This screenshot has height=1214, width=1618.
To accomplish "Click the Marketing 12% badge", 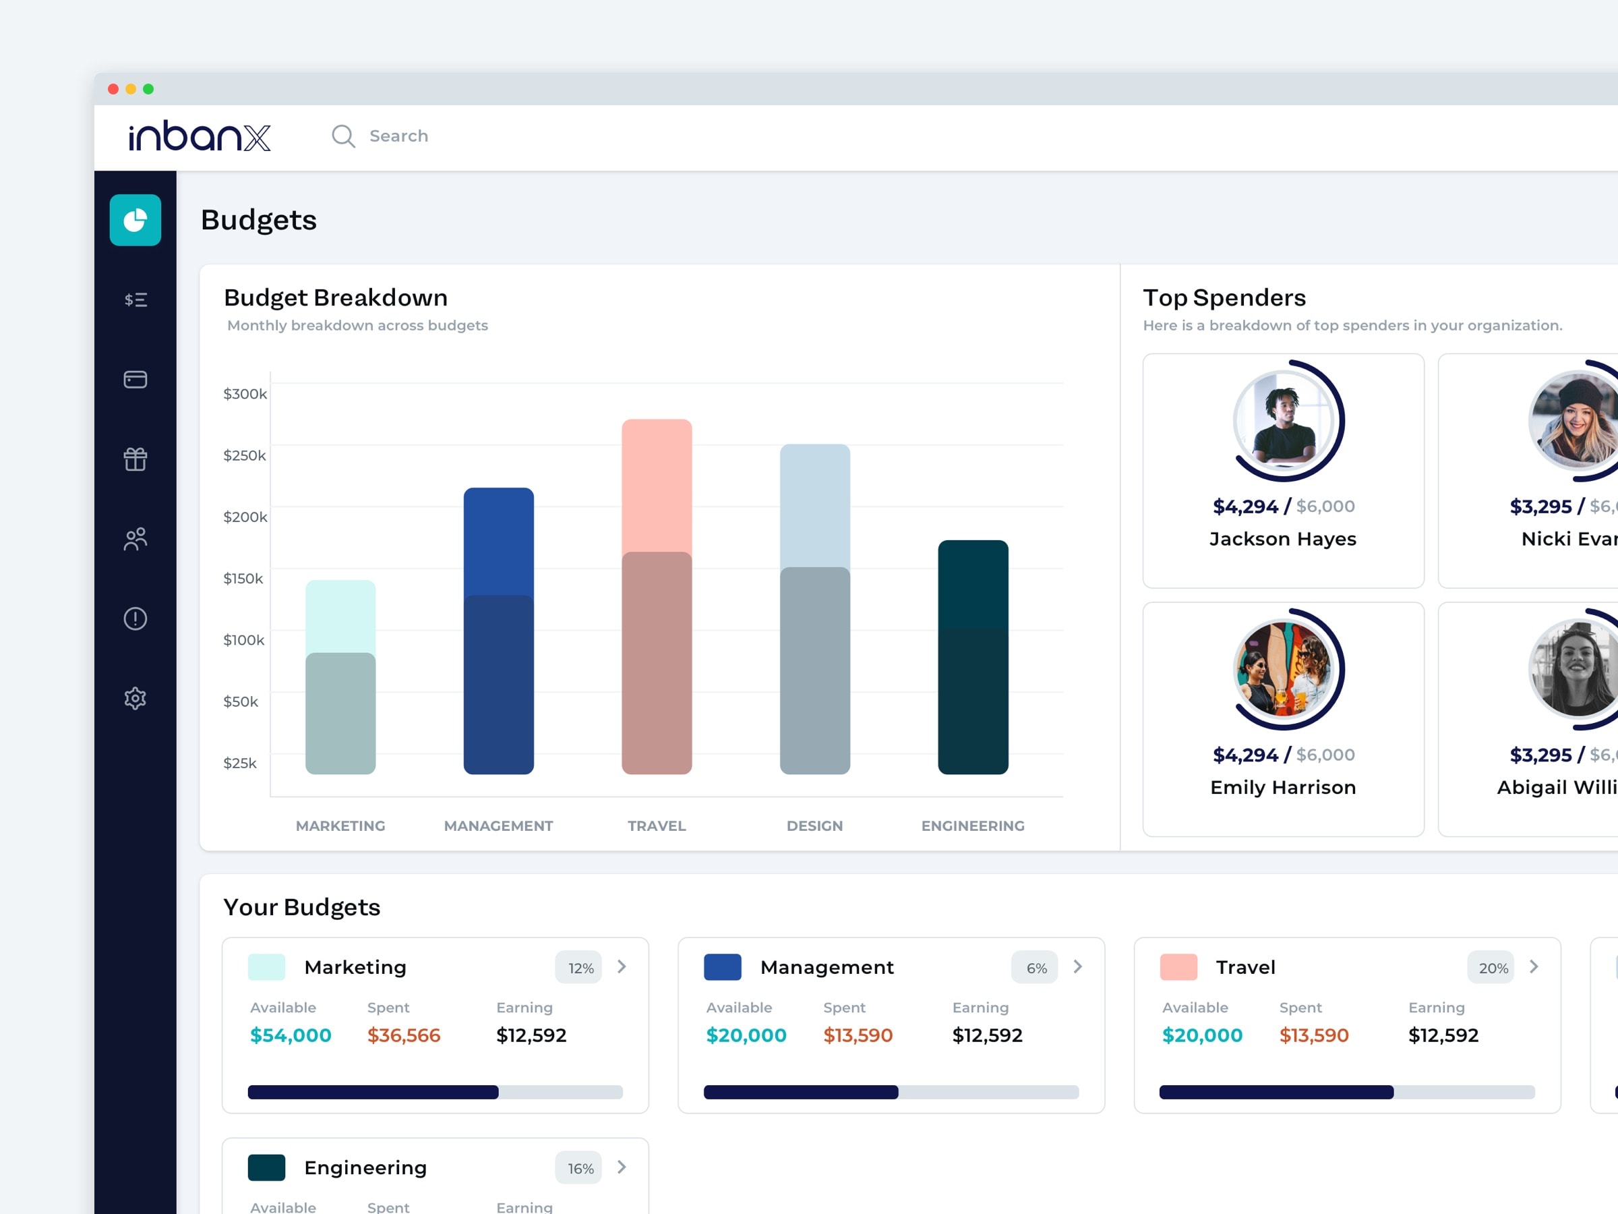I will click(579, 967).
